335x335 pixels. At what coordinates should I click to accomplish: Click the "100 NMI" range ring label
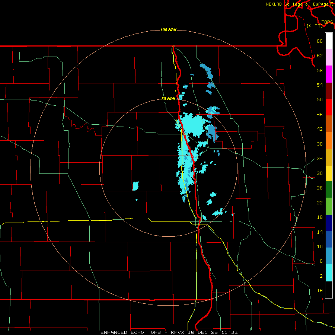168,30
